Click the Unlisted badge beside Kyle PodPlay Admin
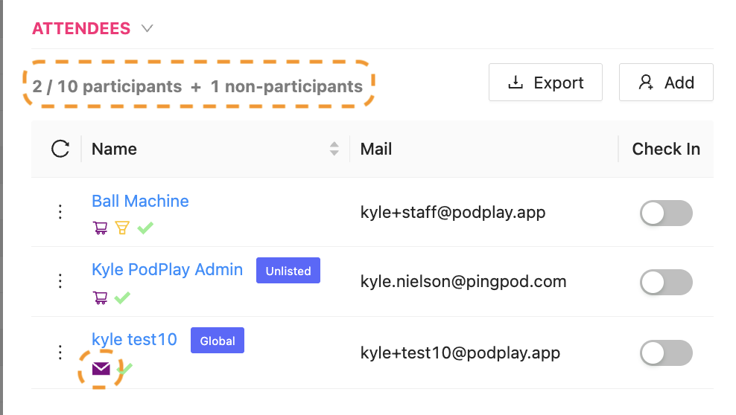This screenshot has height=415, width=736. click(288, 271)
